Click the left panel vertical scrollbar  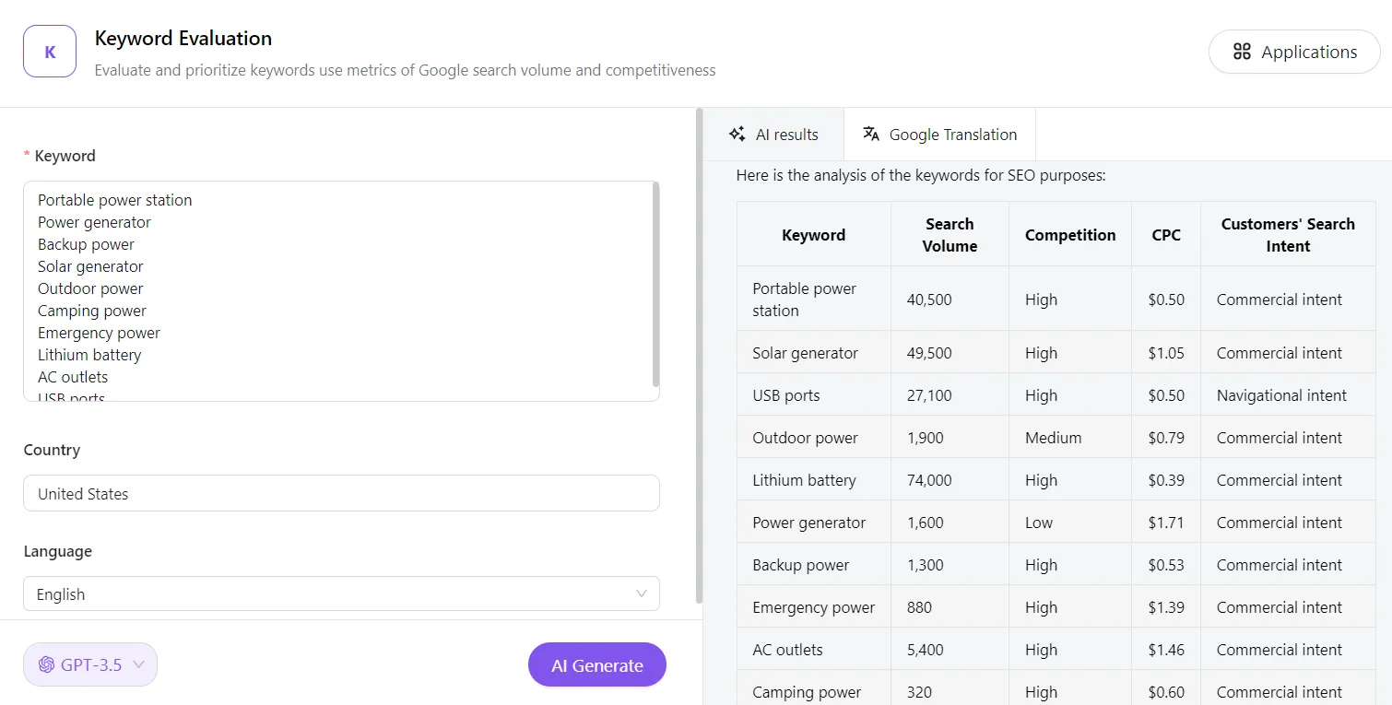pyautogui.click(x=699, y=359)
